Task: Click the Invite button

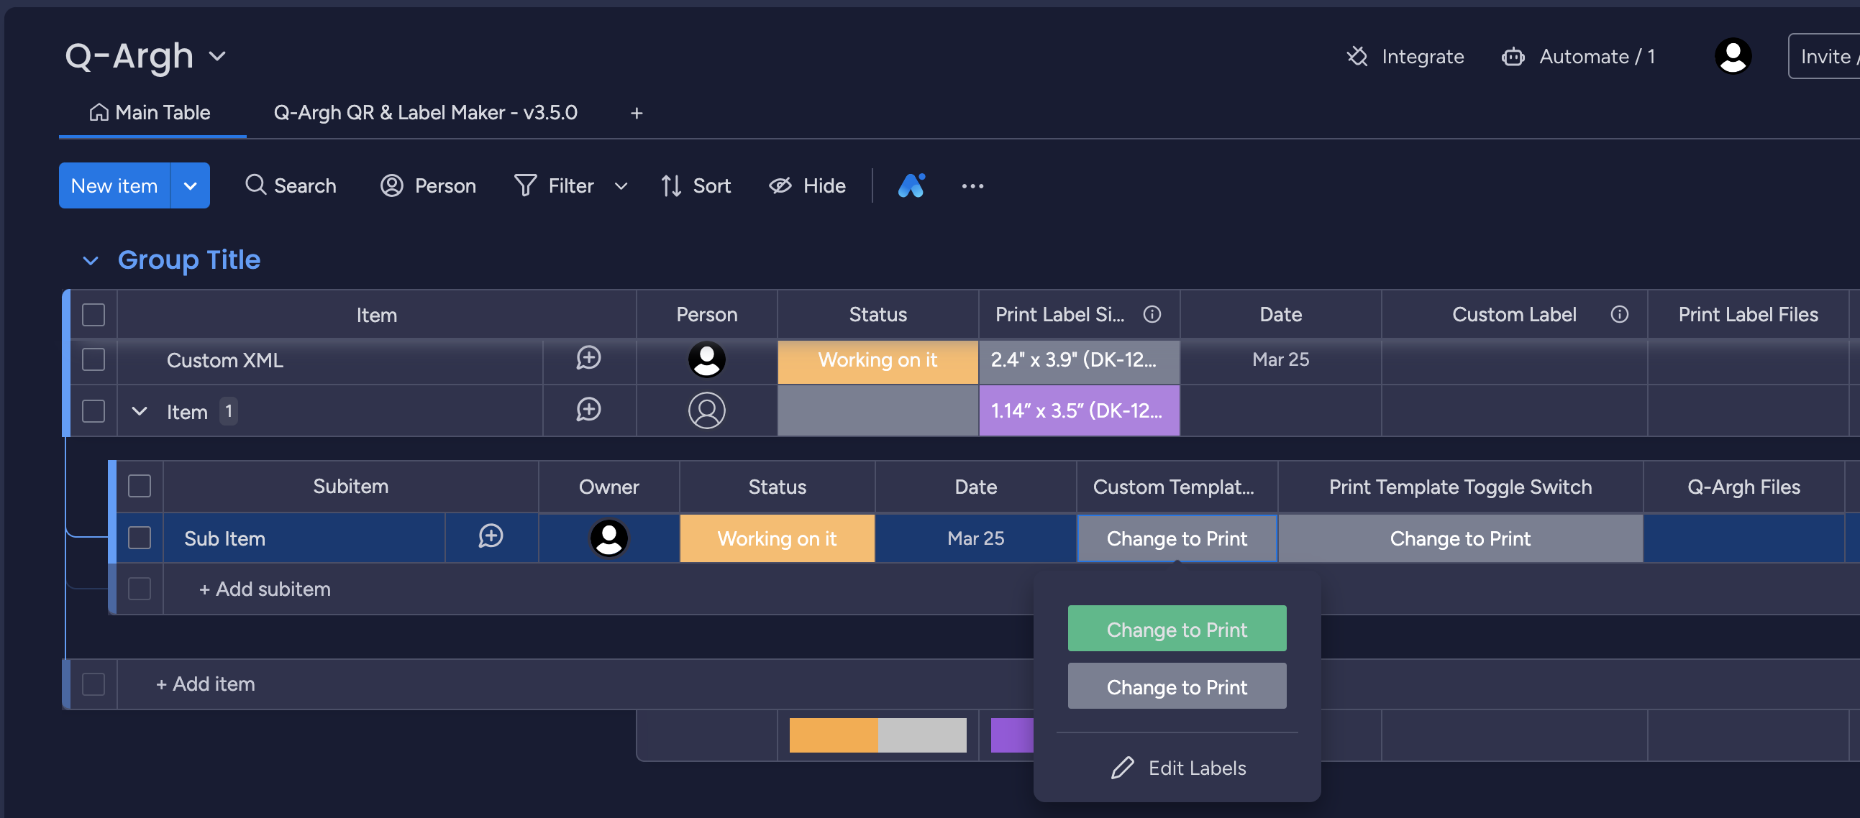Action: click(1824, 56)
